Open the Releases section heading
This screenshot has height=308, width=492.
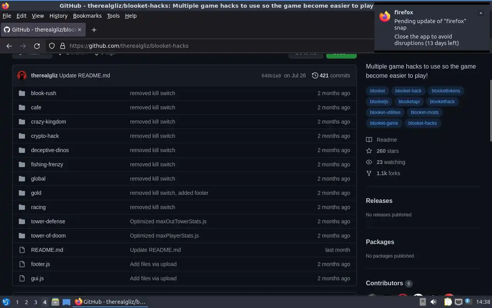379,201
